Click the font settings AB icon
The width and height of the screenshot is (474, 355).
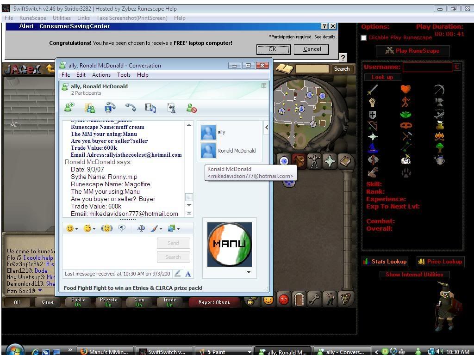click(x=141, y=228)
